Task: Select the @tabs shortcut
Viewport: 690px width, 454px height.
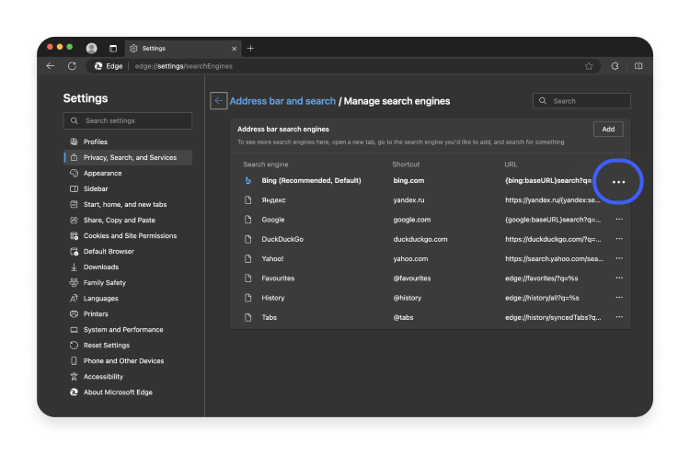Action: tap(403, 317)
